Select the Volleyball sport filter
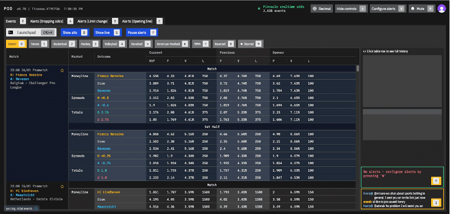Image resolution: width=450 pixels, height=214 pixels. pos(114,44)
